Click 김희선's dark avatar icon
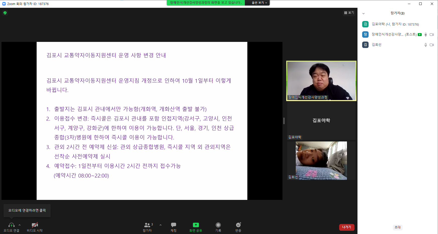The height and width of the screenshot is (234, 438). tap(365, 45)
